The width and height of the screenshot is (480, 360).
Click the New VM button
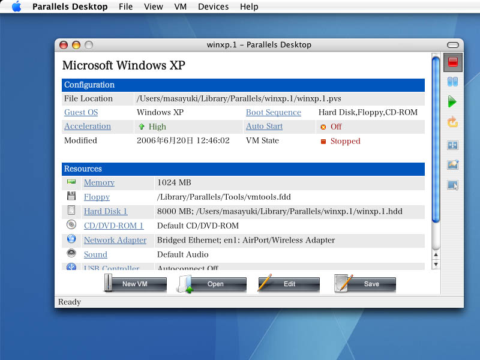(135, 284)
